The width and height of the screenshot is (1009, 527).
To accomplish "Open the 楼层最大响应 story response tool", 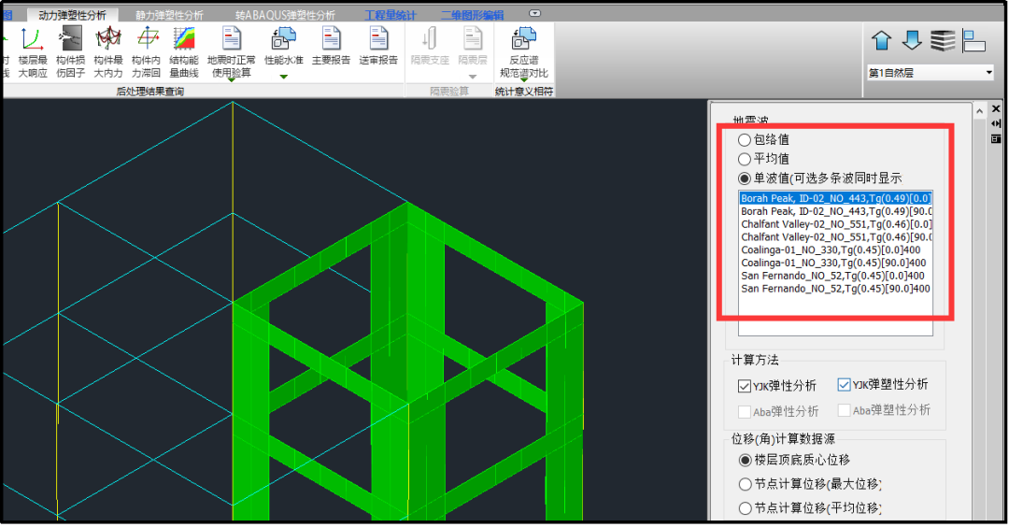I will coord(32,52).
